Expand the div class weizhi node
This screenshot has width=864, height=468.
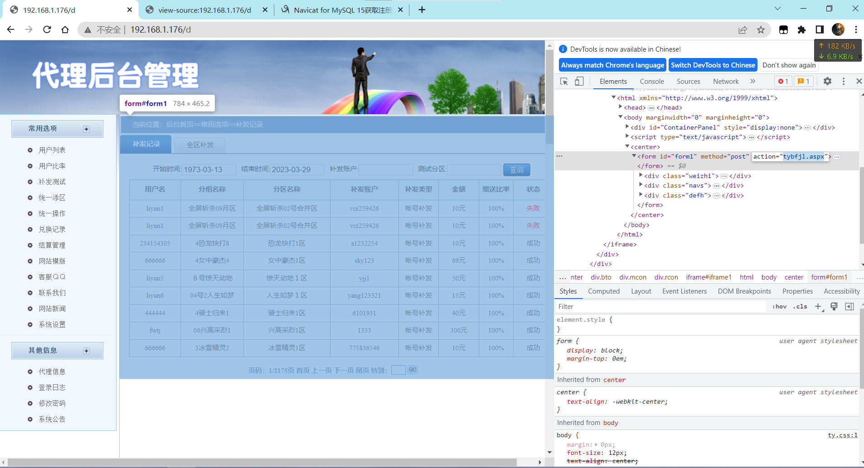[x=641, y=175]
